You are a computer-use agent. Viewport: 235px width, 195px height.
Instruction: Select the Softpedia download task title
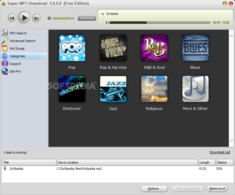(16, 169)
